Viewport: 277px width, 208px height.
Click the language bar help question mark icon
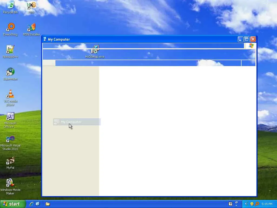(x=230, y=204)
